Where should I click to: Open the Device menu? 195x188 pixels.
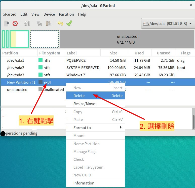pyautogui.click(x=49, y=14)
